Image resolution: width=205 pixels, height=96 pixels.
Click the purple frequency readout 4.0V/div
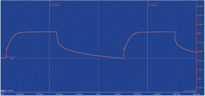click(x=190, y=90)
